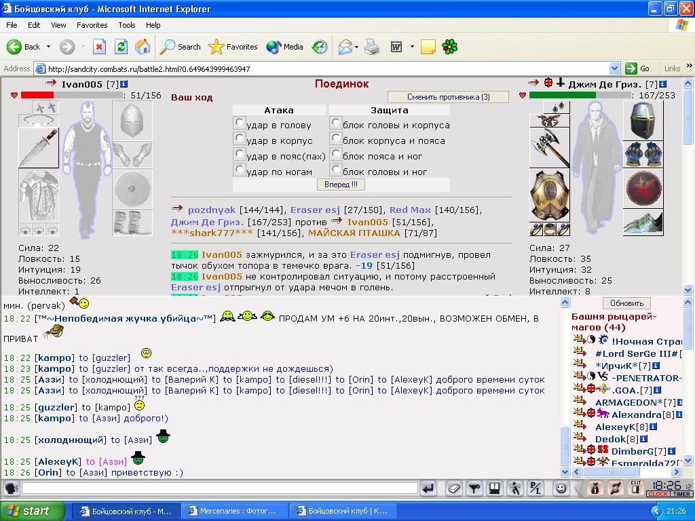Expand the Links toolbar chevron
The height and width of the screenshot is (521, 695).
pyautogui.click(x=690, y=66)
